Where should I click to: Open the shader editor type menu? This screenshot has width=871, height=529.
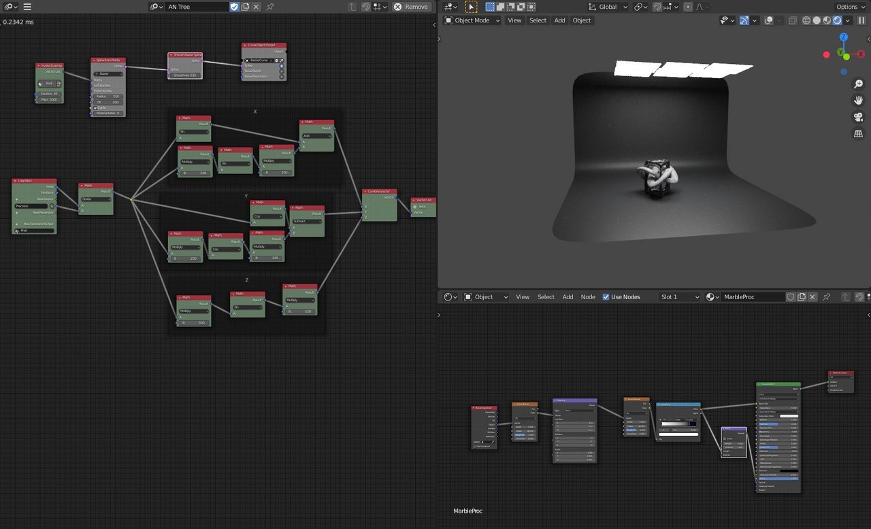coord(450,297)
